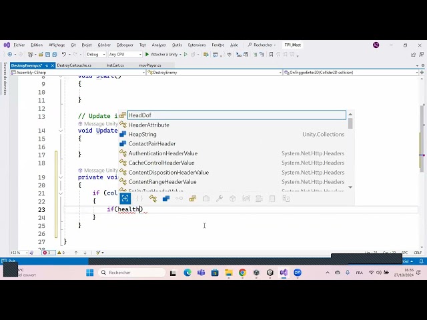Open the AZ account avatar
This screenshot has width=427, height=320.
pos(376,45)
